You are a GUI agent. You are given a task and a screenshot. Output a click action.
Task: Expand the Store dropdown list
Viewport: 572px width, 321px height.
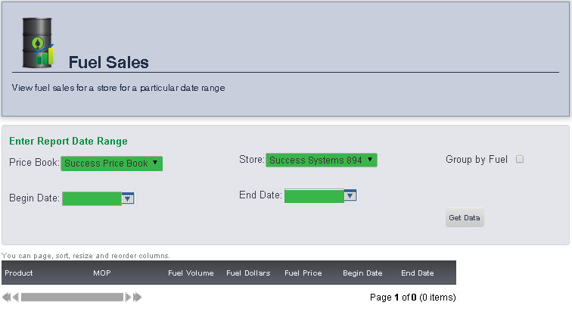pos(321,160)
